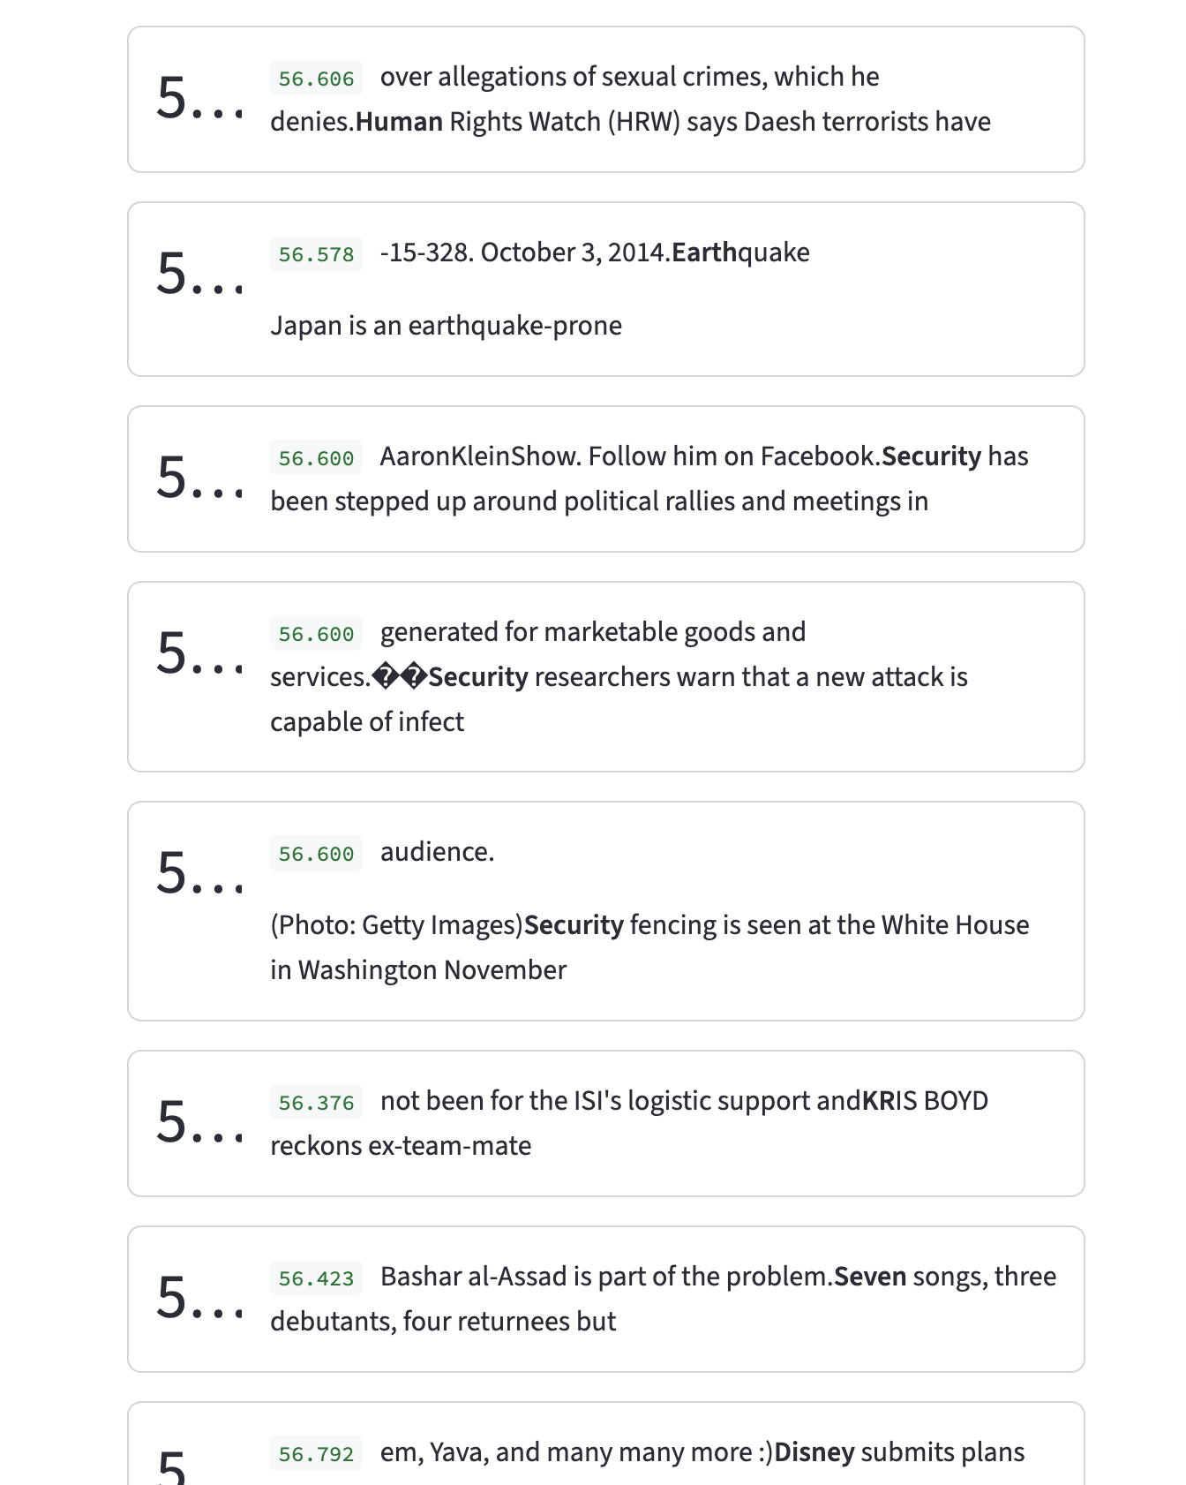Click 56.600 badge beside AaronKleinShow text

316,458
